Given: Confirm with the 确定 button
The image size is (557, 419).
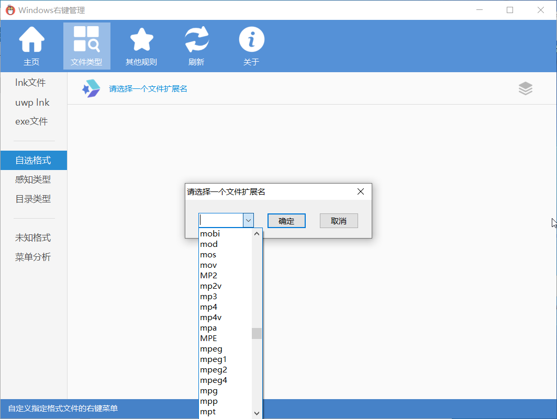Looking at the screenshot, I should coord(286,221).
